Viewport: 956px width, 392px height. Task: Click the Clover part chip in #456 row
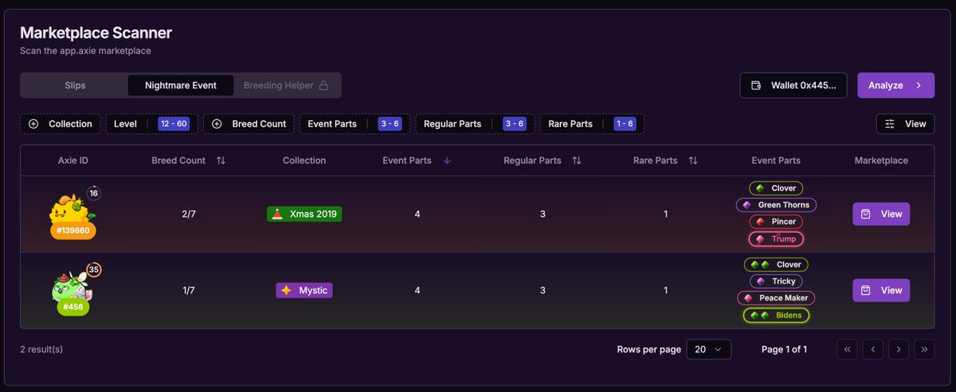pyautogui.click(x=776, y=265)
